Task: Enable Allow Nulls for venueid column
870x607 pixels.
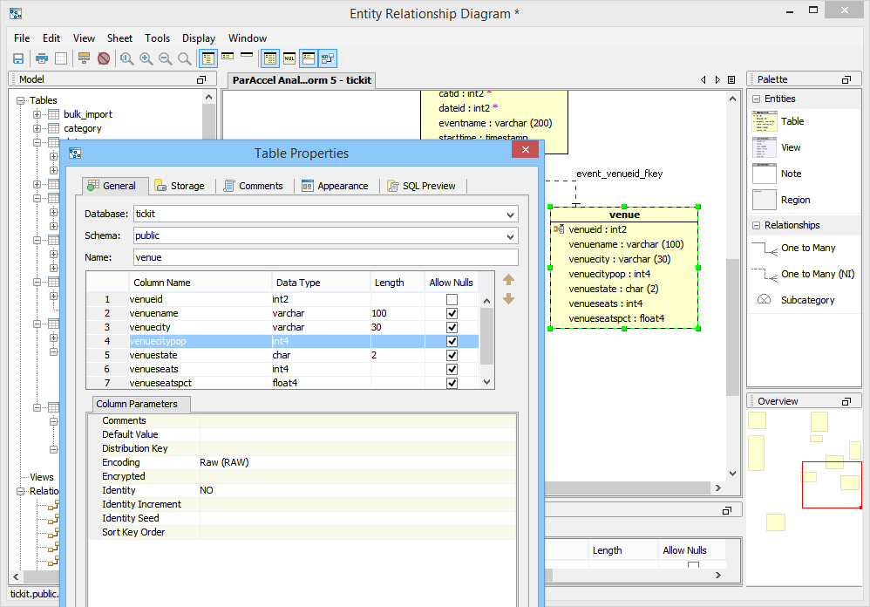Action: [x=452, y=300]
